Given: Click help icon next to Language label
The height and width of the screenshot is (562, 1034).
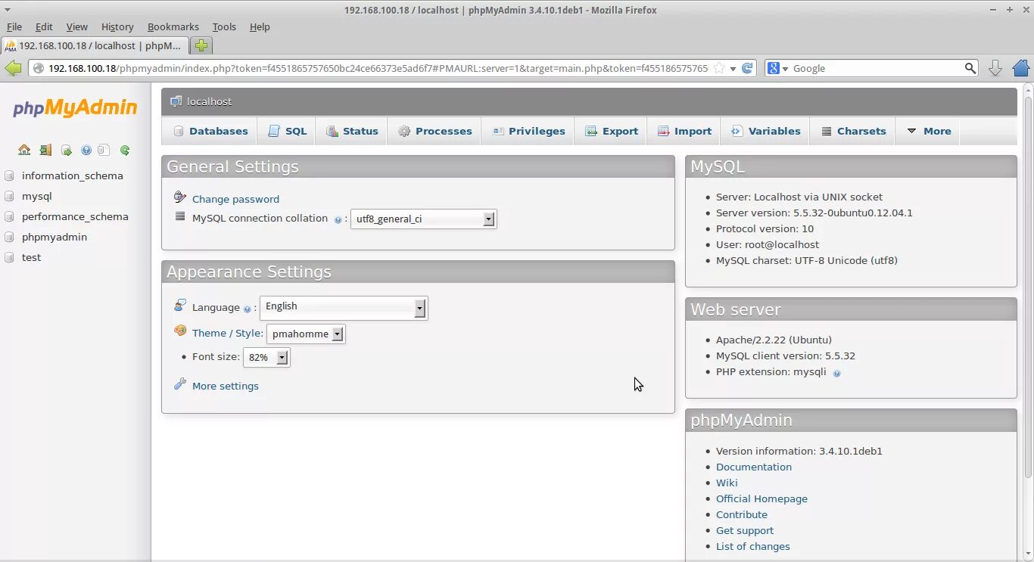Looking at the screenshot, I should pos(247,309).
